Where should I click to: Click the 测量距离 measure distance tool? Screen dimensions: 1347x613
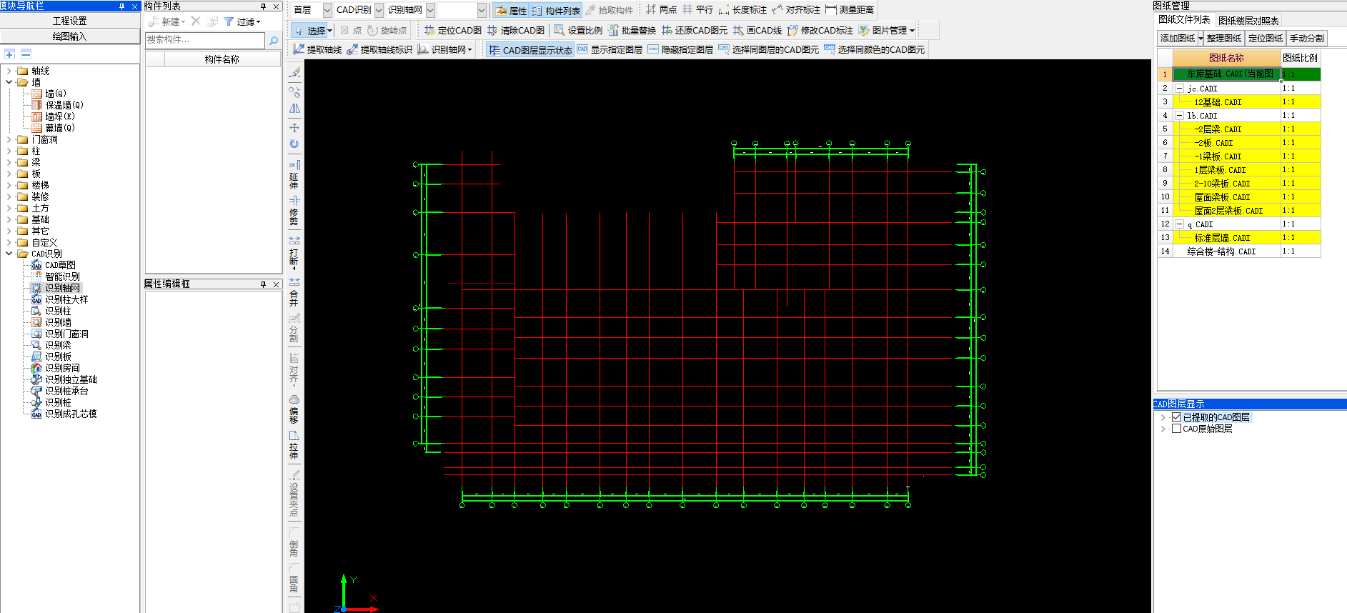point(850,10)
